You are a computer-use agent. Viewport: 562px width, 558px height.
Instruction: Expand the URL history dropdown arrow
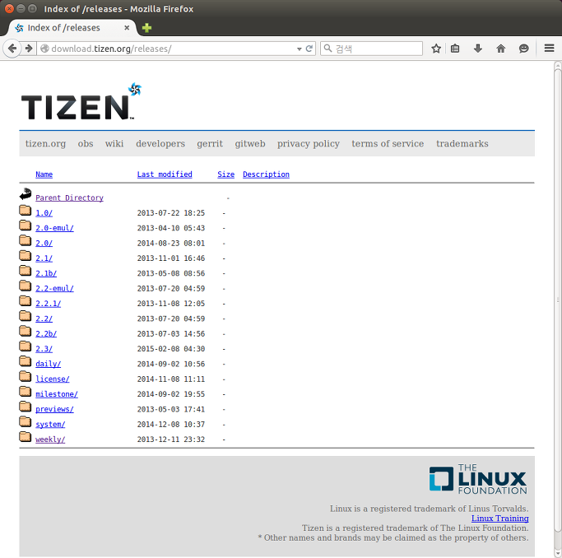tap(299, 49)
